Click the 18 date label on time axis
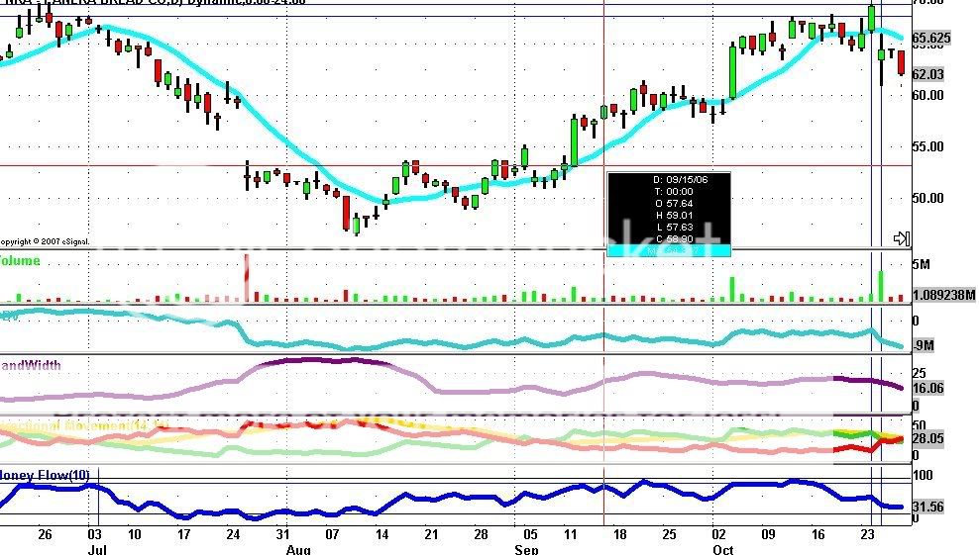This screenshot has height=555, width=979. tap(619, 534)
